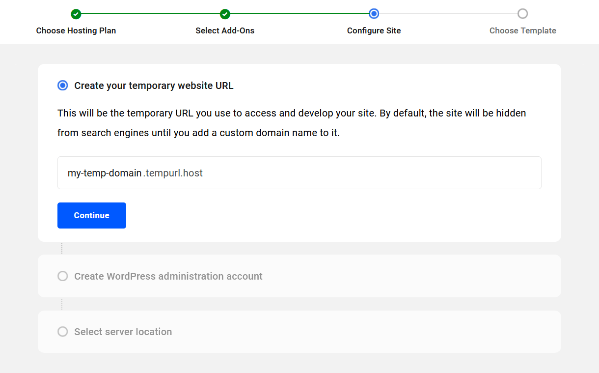This screenshot has width=599, height=373.
Task: Click the Configure Site blue step indicator
Action: 374,14
